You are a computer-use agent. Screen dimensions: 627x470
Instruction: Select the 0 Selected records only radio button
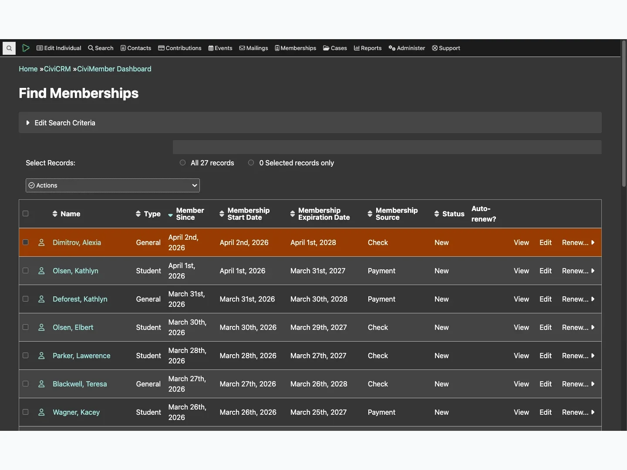(251, 163)
